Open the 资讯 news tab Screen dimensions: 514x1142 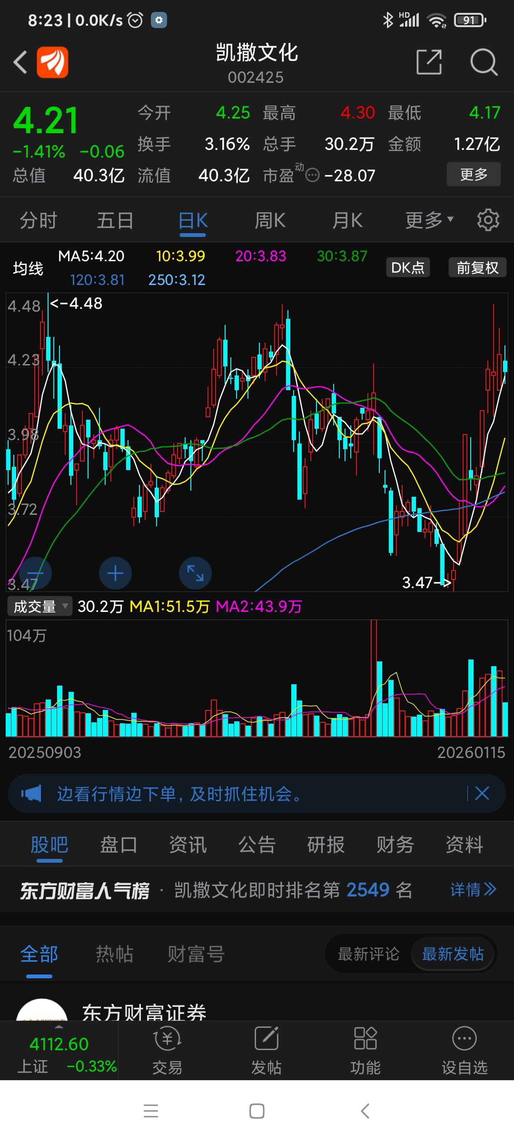coord(188,845)
